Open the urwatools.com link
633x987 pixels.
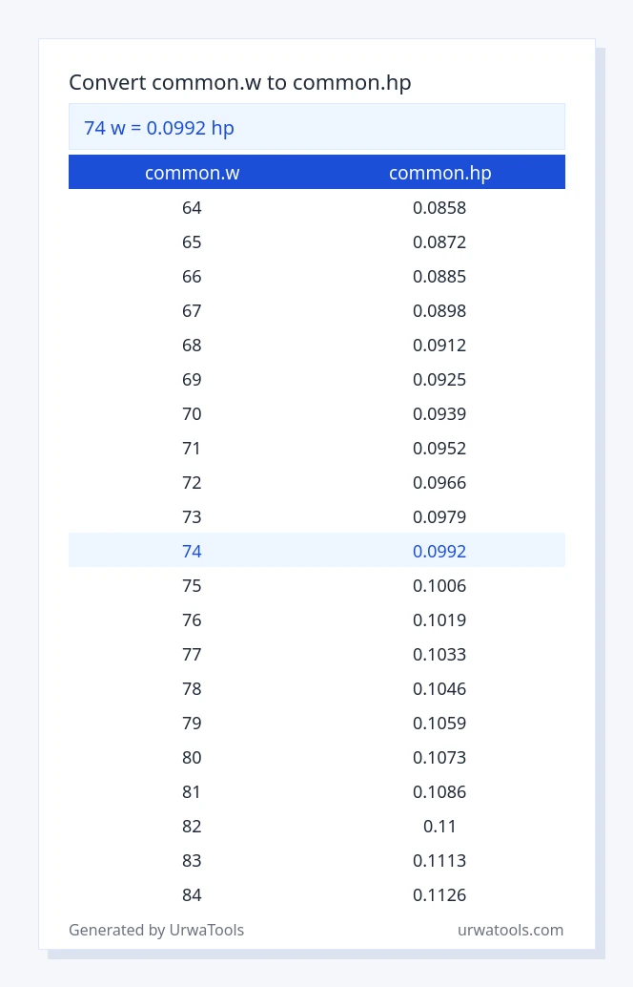click(x=510, y=930)
